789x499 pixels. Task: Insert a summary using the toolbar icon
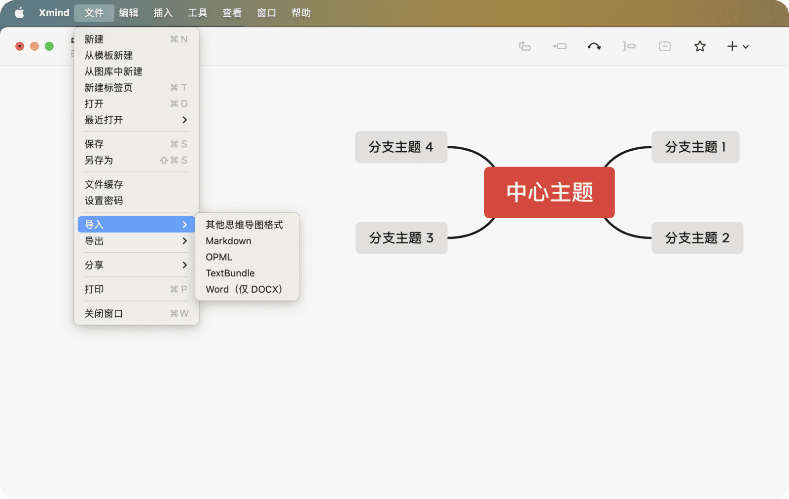(629, 46)
